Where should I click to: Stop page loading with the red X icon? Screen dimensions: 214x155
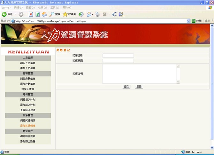[x=31, y=14]
